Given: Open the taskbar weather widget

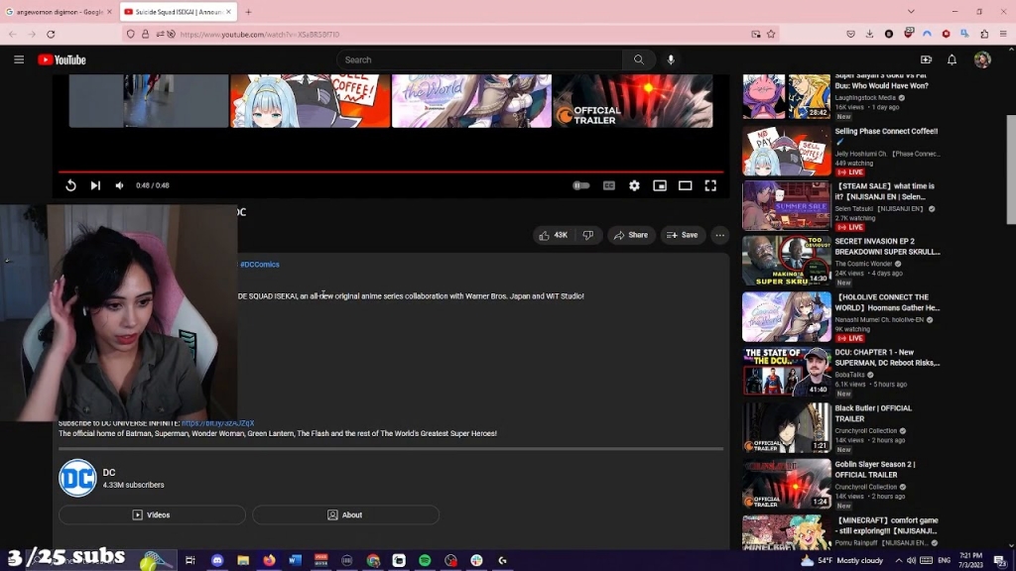Looking at the screenshot, I should 842,561.
